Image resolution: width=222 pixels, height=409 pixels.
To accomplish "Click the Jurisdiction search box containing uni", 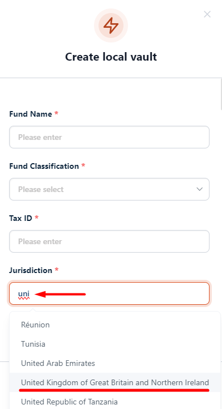I will click(x=109, y=293).
